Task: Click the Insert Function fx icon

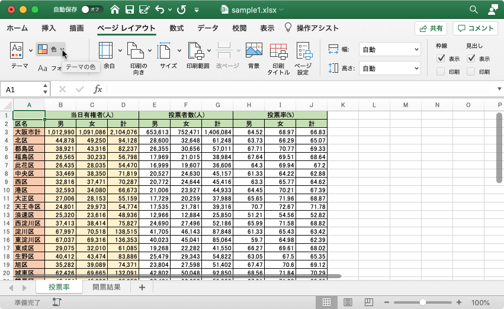Action: 98,89
